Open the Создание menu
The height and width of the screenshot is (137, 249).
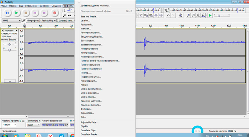56,6
